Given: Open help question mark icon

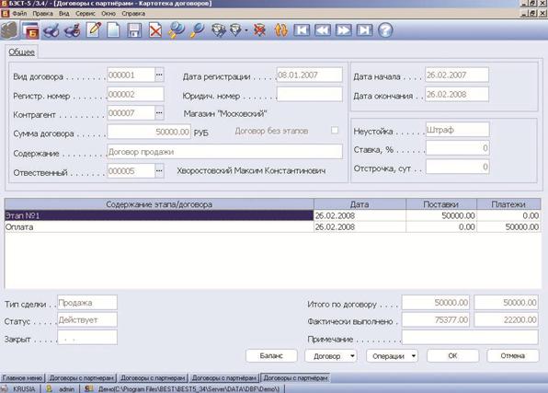Looking at the screenshot, I should 385,30.
